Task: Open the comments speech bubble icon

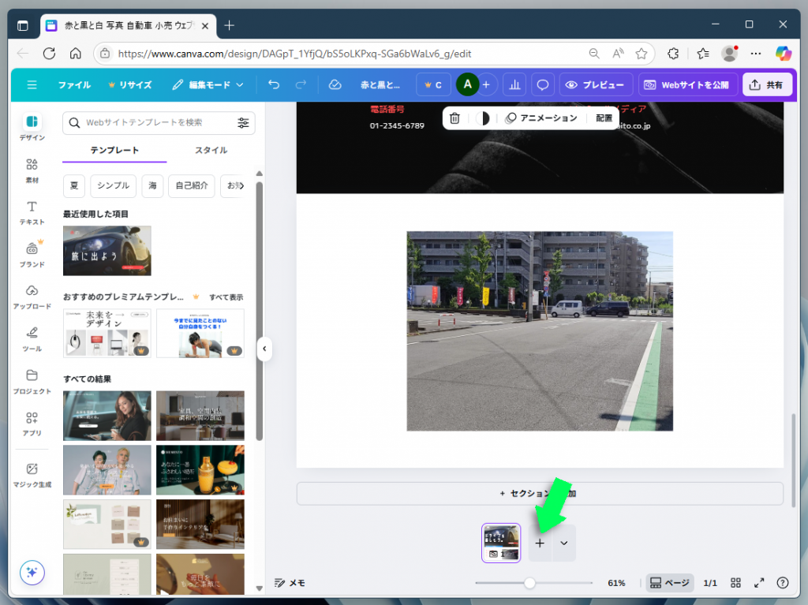Action: (542, 84)
